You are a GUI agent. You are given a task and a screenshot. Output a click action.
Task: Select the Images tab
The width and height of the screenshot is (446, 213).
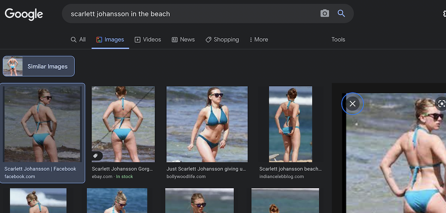tap(110, 40)
